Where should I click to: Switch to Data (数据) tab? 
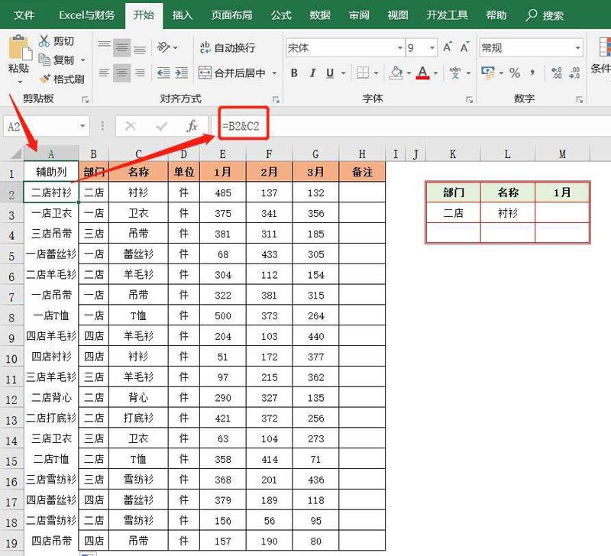coord(320,15)
